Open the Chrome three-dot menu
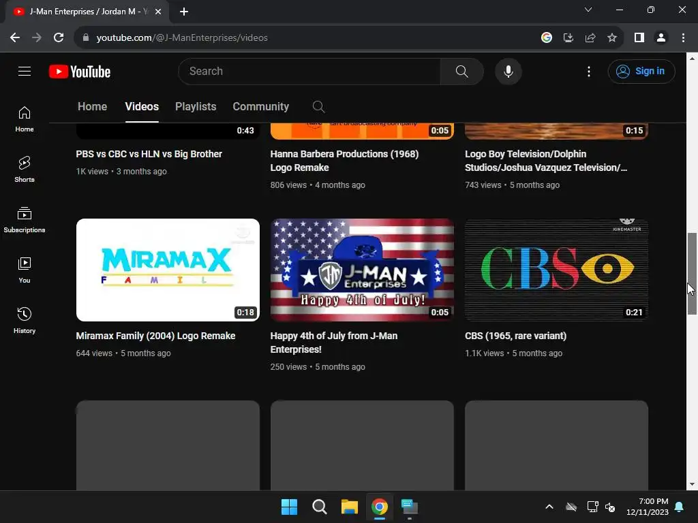This screenshot has width=698, height=523. (683, 38)
